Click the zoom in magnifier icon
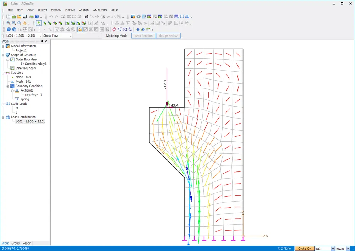Viewport: 355px width, 251px height. pyautogui.click(x=9, y=23)
